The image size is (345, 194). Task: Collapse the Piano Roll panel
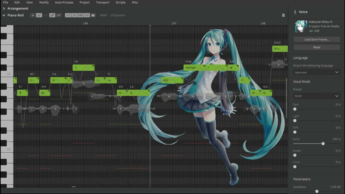coord(4,15)
